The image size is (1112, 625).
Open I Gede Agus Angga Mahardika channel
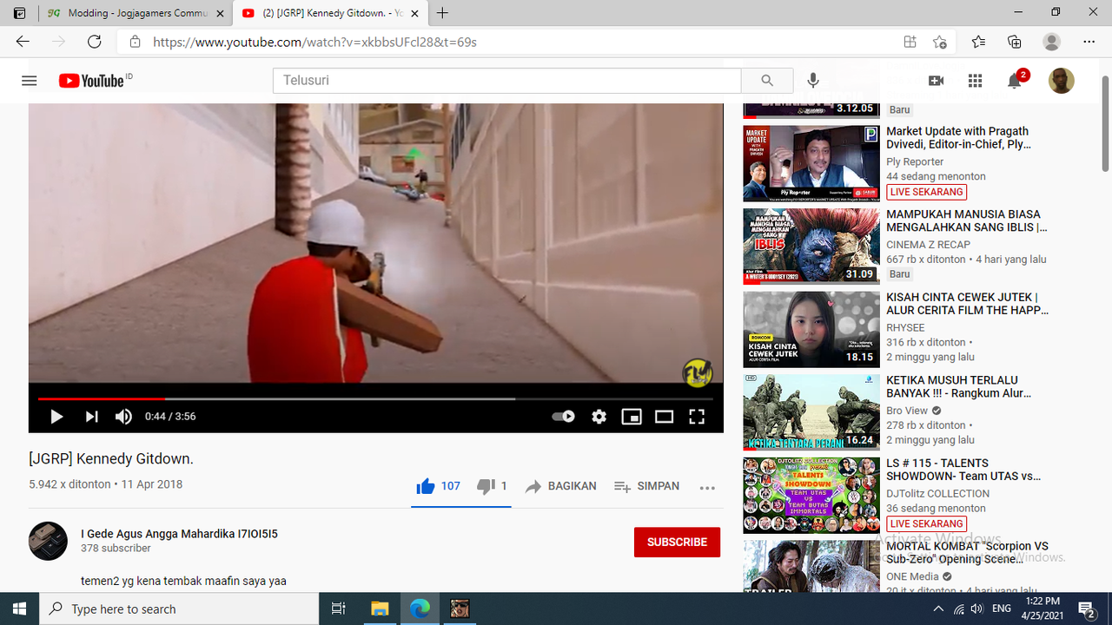pyautogui.click(x=180, y=534)
